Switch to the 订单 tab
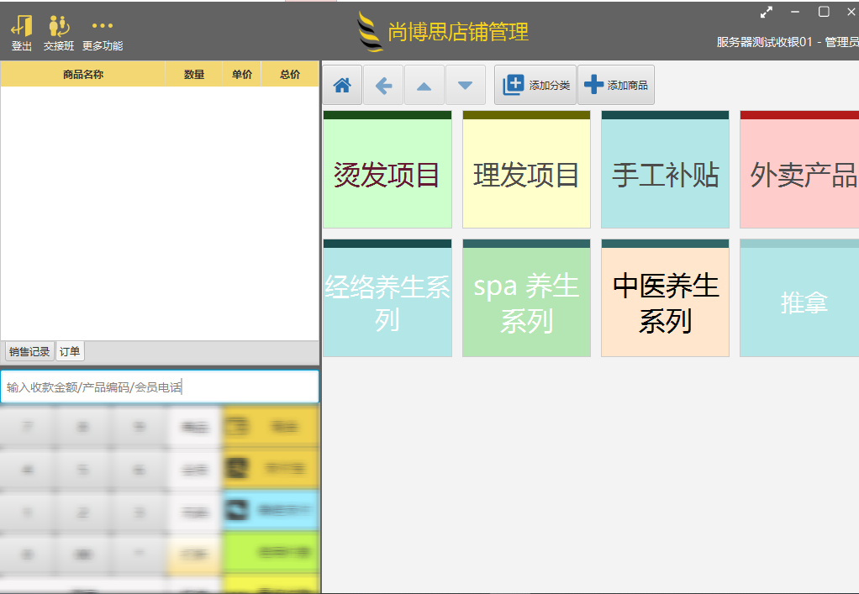The image size is (859, 594). (70, 351)
